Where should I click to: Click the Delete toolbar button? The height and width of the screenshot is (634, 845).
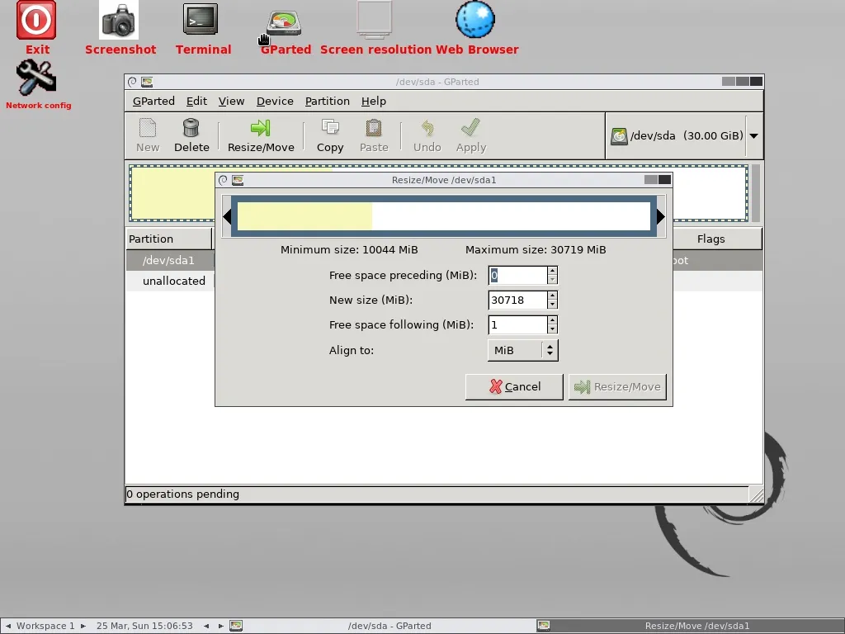[x=191, y=135]
